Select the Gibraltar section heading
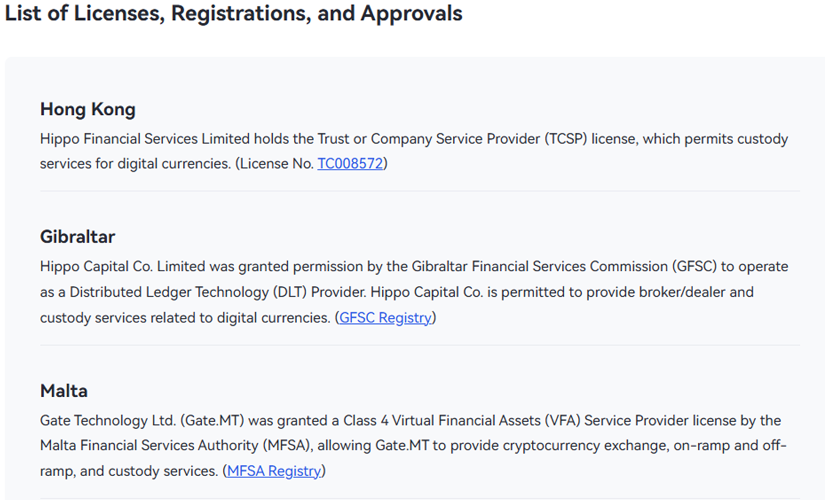This screenshot has width=825, height=500. 77,236
